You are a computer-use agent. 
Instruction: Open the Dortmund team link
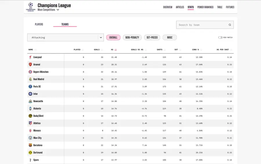tap(38, 152)
